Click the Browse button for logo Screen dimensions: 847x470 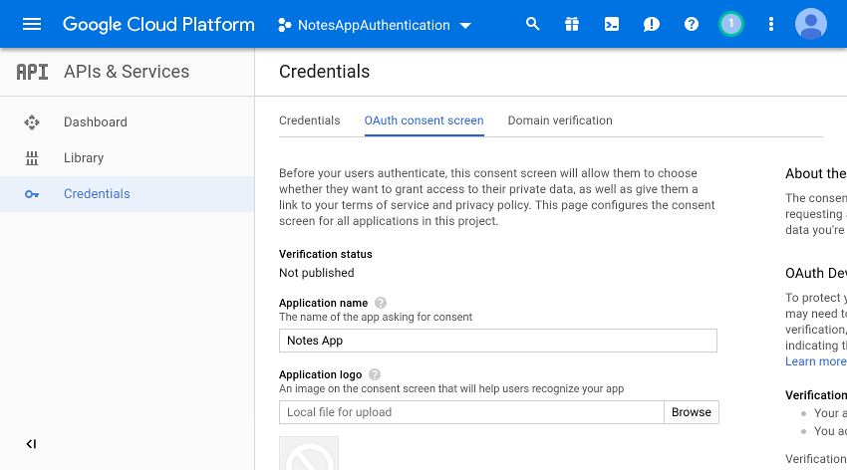(691, 412)
